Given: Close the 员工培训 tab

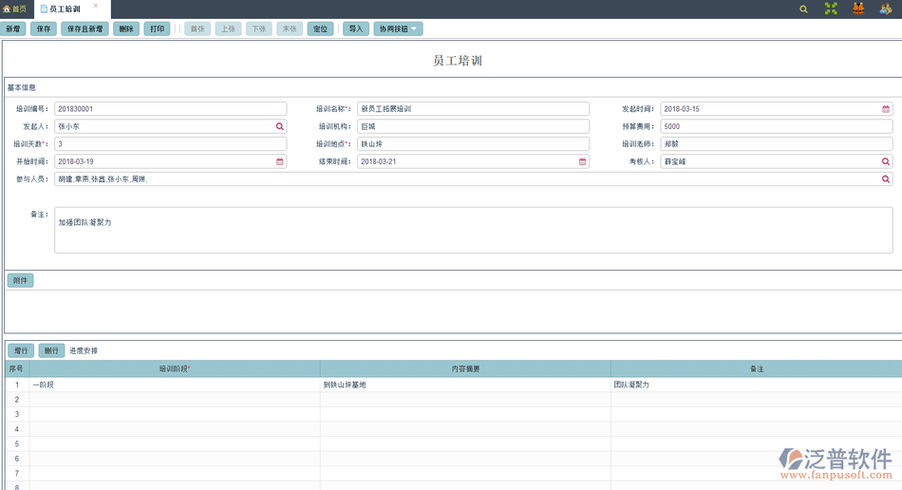Looking at the screenshot, I should coord(95,6).
